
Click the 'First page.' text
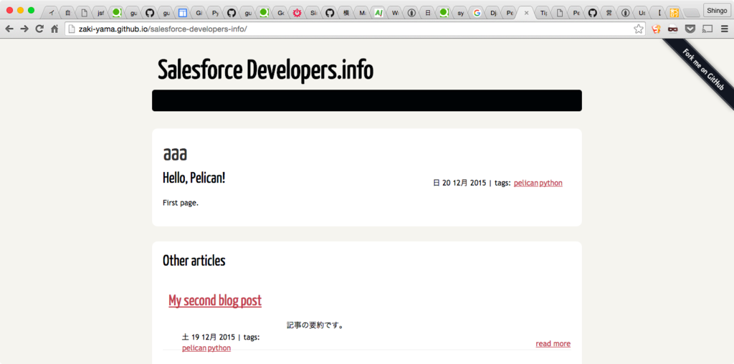click(x=181, y=203)
